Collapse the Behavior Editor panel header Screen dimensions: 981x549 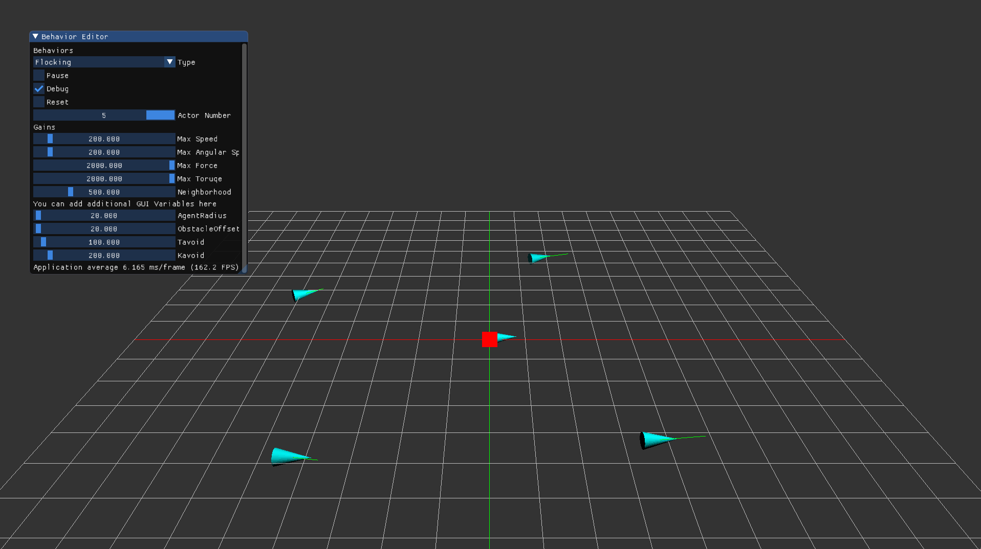click(x=35, y=36)
